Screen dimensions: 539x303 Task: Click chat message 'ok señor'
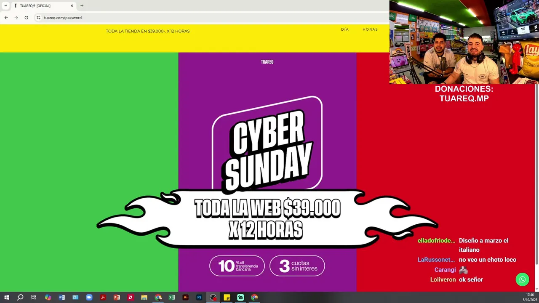pos(471,279)
